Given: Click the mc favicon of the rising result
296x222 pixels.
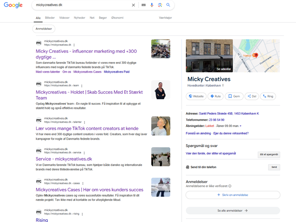Looking at the screenshot, I should [39, 212].
